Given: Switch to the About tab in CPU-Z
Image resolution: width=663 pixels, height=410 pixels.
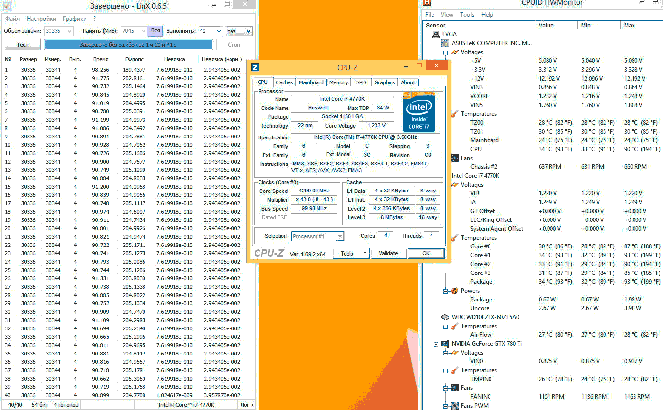Looking at the screenshot, I should pyautogui.click(x=408, y=82).
